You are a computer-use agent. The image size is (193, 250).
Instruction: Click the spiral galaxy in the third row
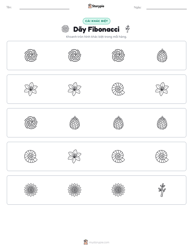pyautogui.click(x=31, y=123)
